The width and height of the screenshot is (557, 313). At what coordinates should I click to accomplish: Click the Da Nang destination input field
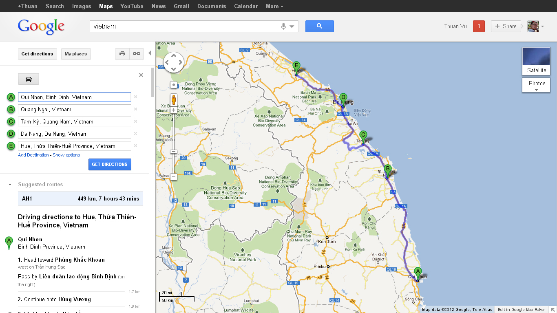pyautogui.click(x=75, y=134)
